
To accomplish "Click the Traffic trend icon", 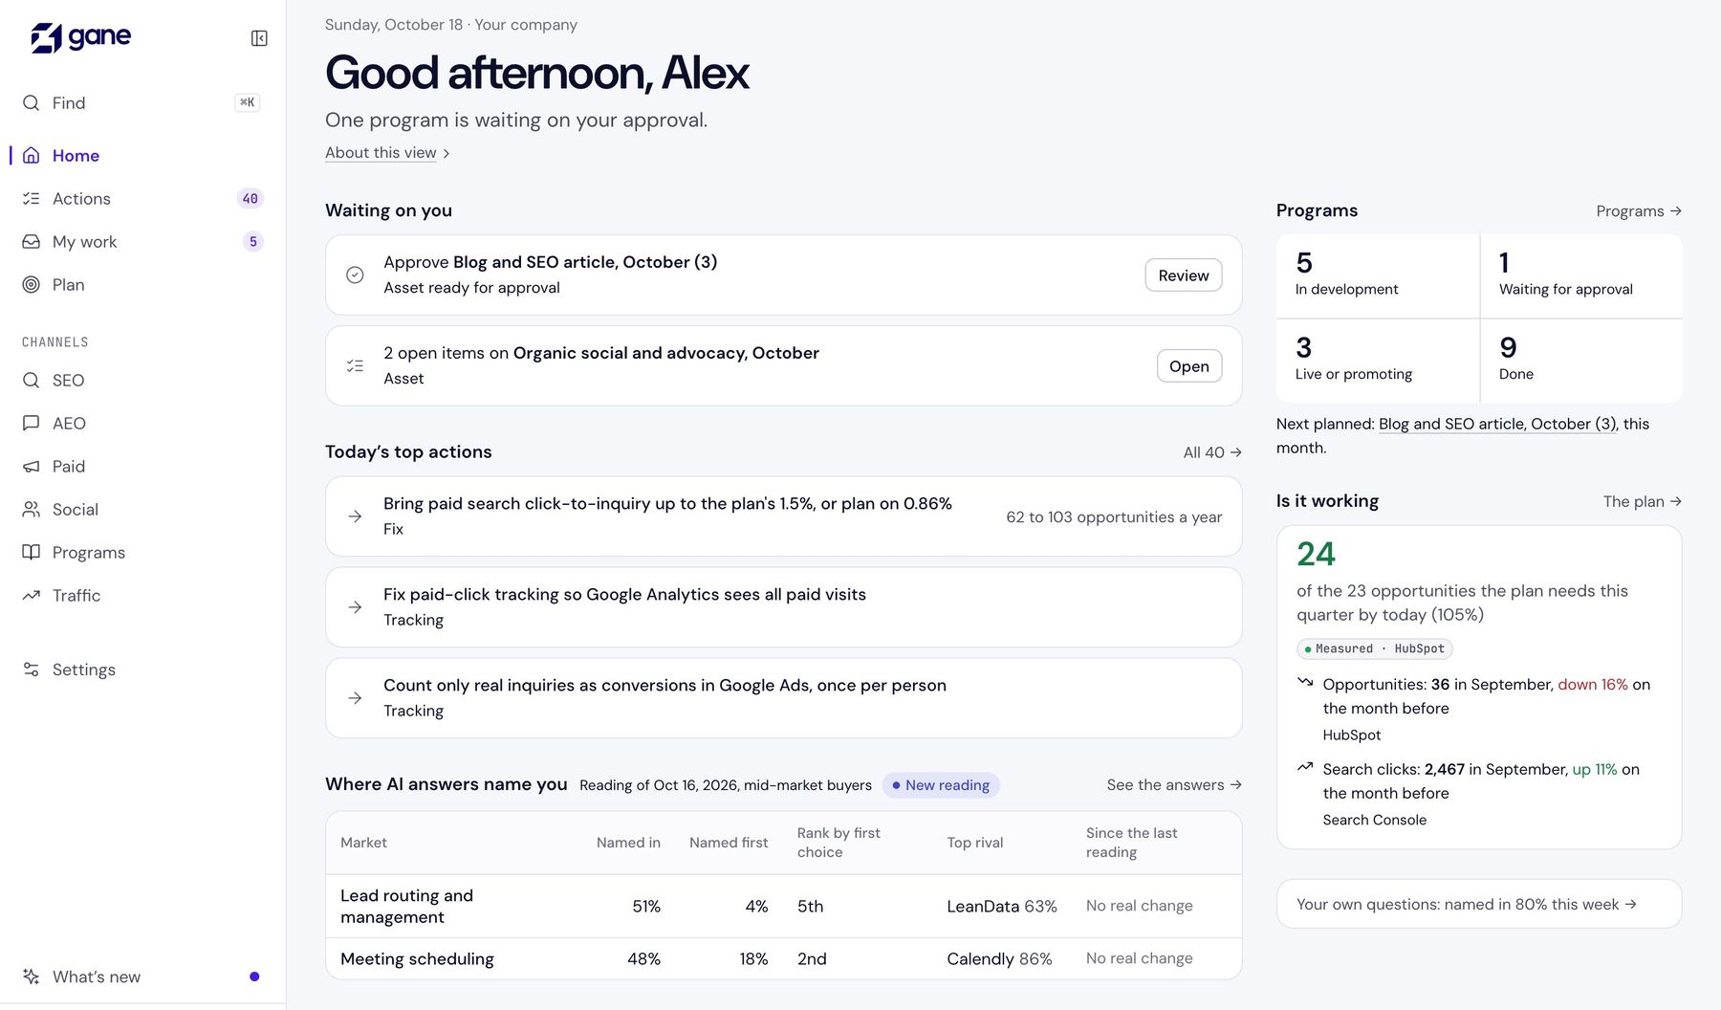I will coord(32,596).
